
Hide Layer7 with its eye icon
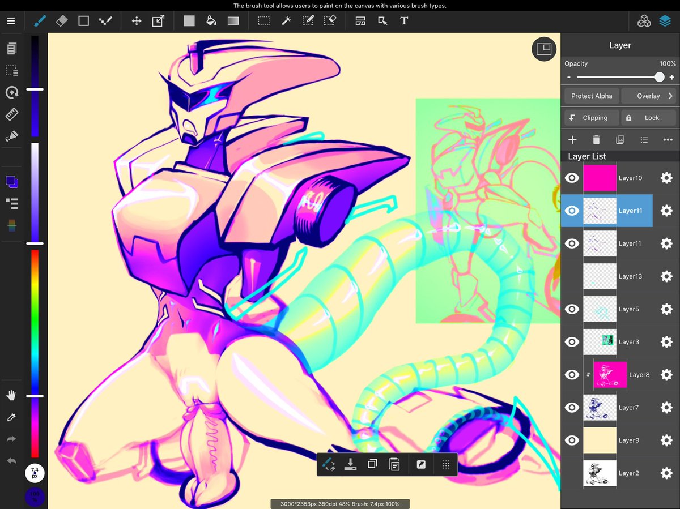[x=572, y=408]
